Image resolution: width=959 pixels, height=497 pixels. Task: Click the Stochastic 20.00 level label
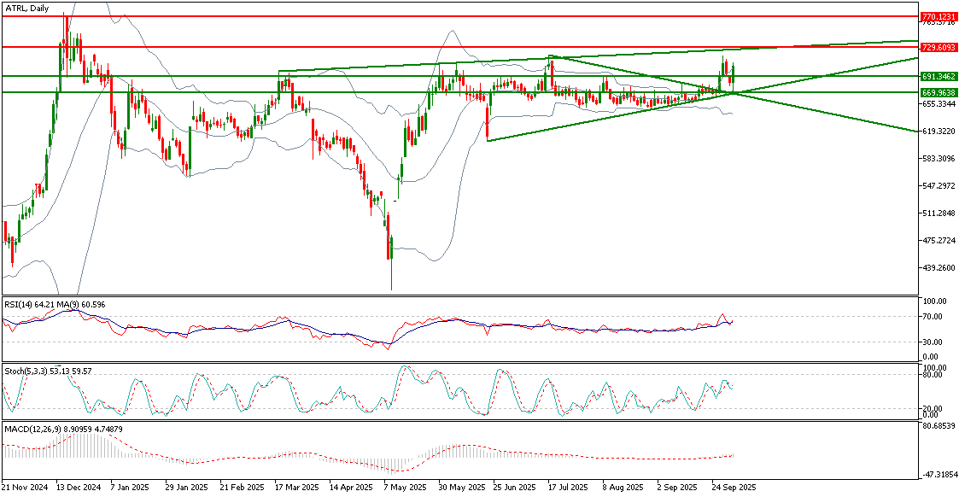(x=933, y=408)
